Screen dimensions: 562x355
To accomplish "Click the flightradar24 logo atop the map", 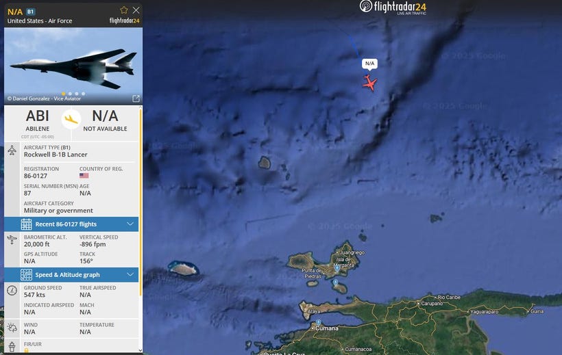I will 393,7.
